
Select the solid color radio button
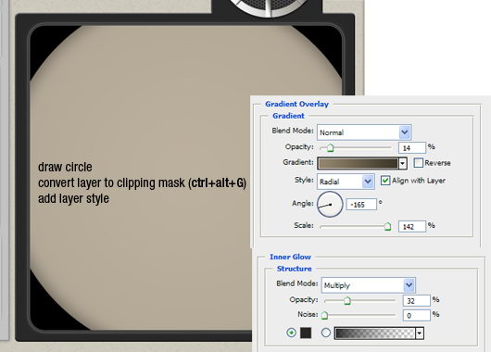click(x=291, y=333)
